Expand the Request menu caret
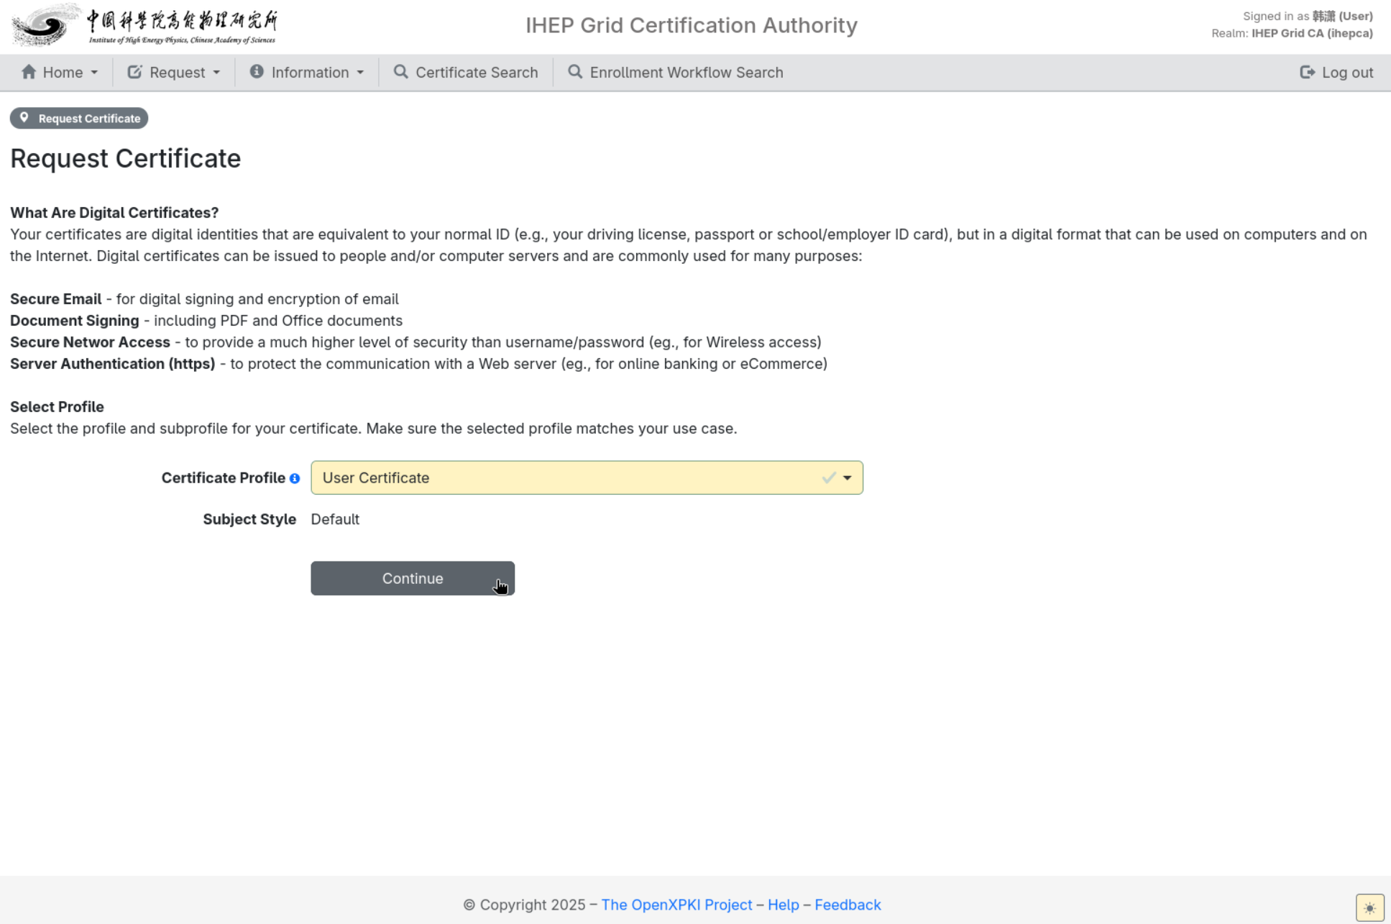The width and height of the screenshot is (1391, 924). click(x=216, y=73)
